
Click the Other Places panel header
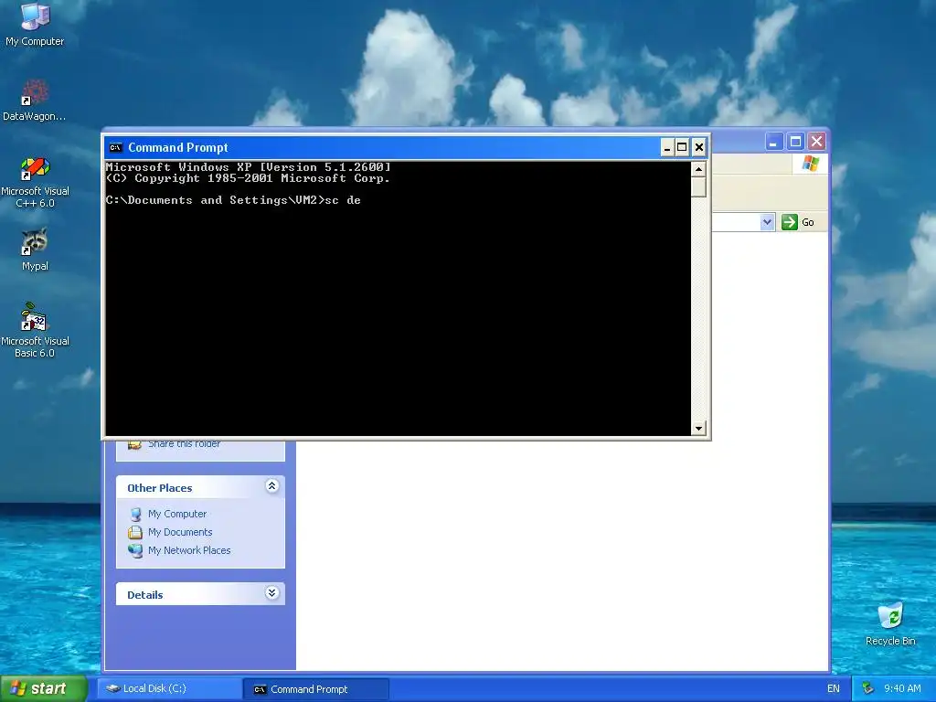click(x=200, y=487)
